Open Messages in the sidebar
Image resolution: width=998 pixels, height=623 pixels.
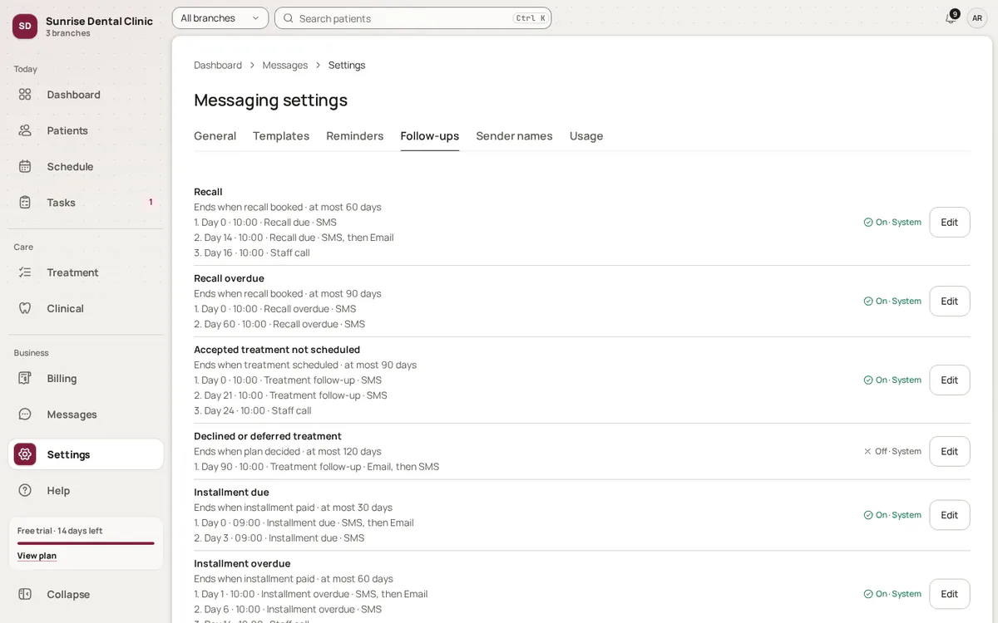point(86,414)
